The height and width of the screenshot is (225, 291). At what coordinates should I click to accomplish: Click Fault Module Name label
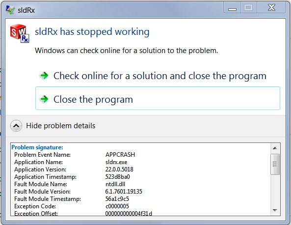[x=41, y=184]
